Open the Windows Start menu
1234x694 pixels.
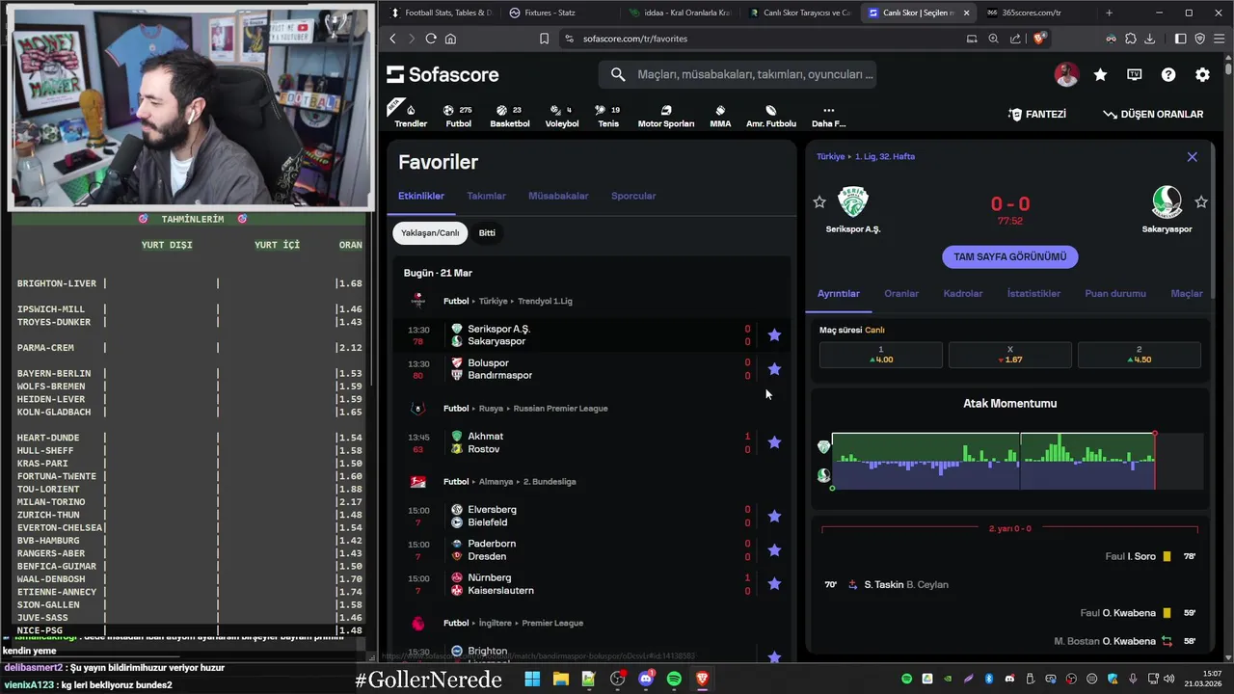(x=532, y=679)
